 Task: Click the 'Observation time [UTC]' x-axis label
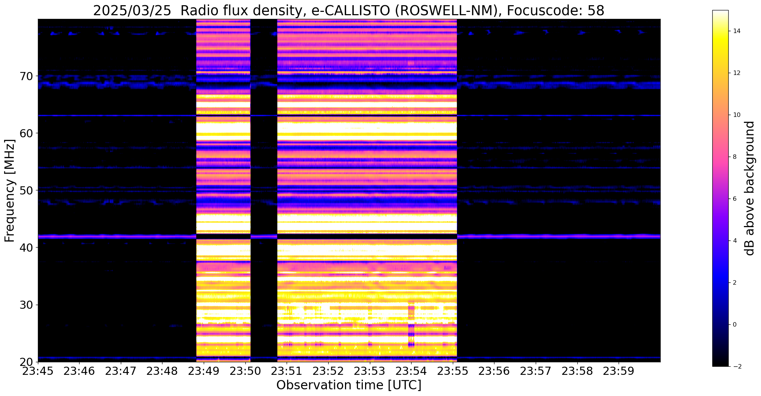349,385
